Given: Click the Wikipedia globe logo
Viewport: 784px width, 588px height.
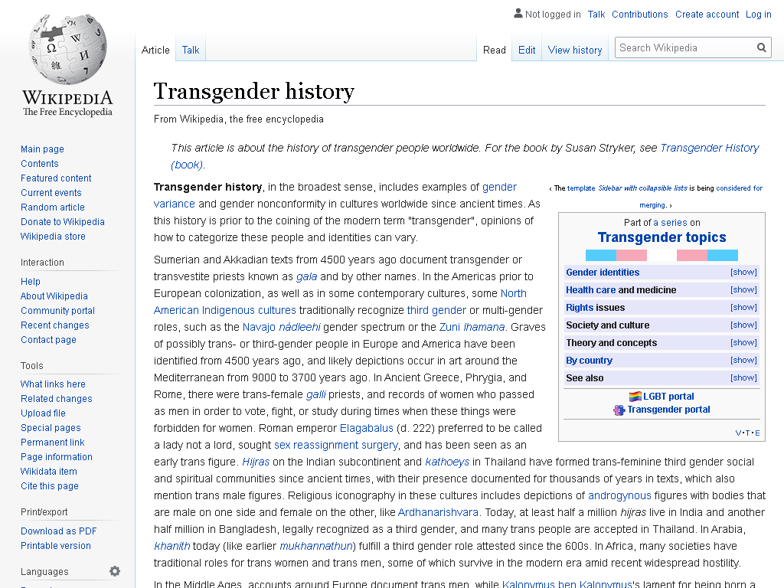Looking at the screenshot, I should 67,49.
